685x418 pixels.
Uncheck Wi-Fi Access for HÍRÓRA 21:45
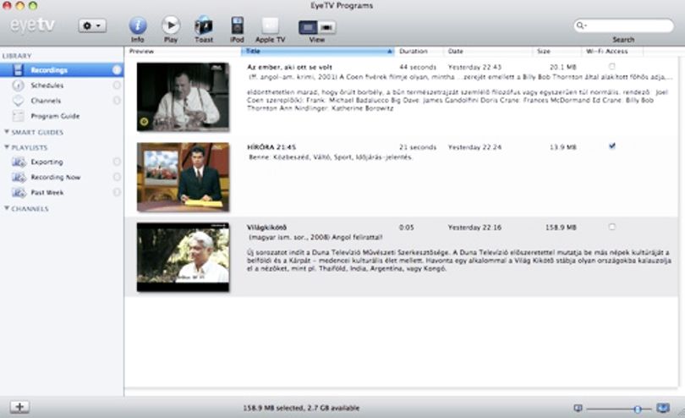click(611, 146)
